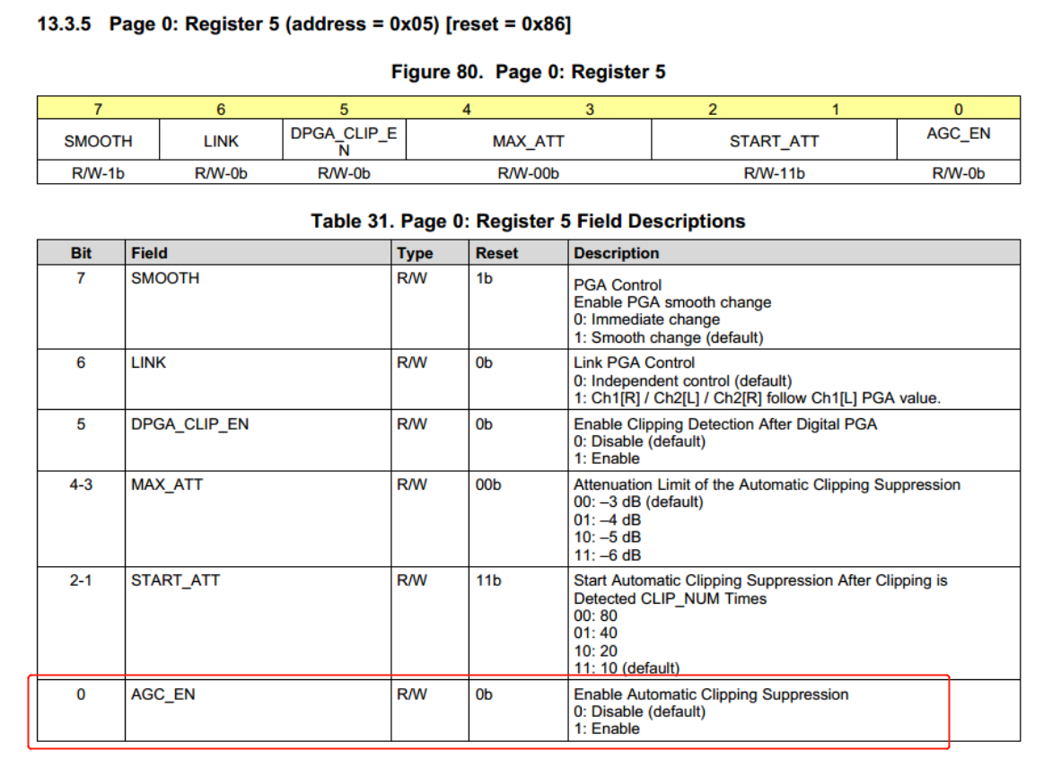Click the '11: –6 dB' attenuation option text
The width and height of the screenshot is (1061, 759).
607,555
